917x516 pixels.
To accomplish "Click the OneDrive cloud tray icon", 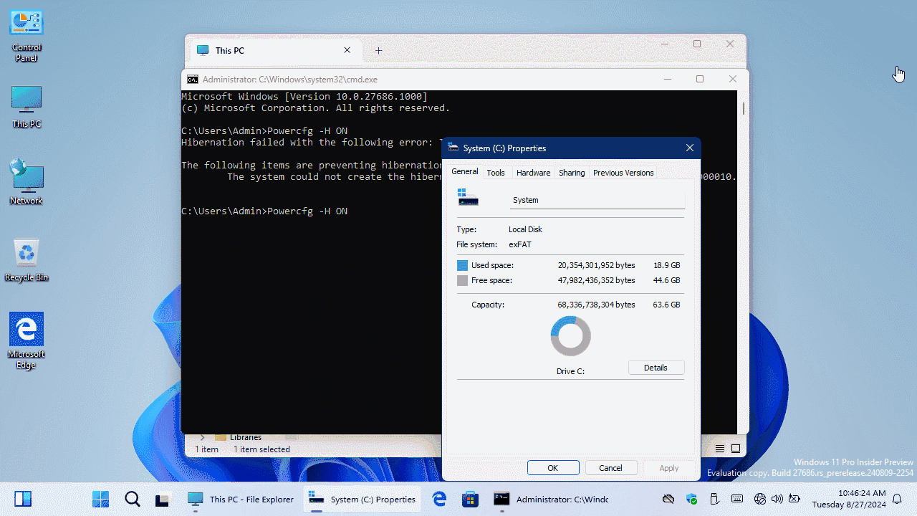I will click(x=668, y=499).
